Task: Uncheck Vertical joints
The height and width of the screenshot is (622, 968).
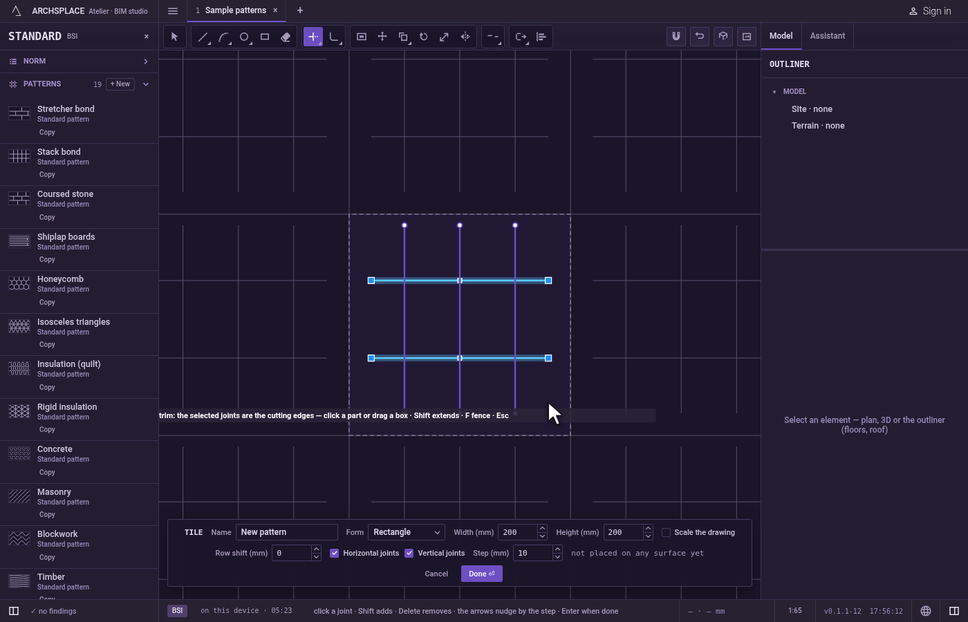Action: pos(409,553)
